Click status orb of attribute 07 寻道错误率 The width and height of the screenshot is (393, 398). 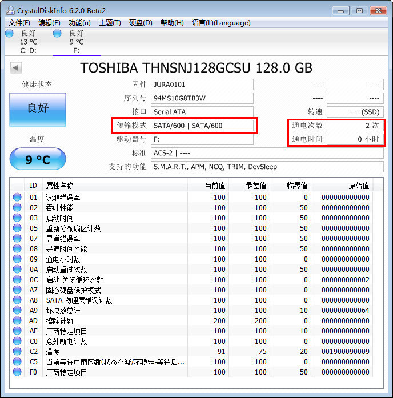17,238
